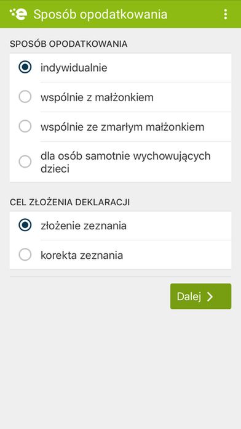Image resolution: width=241 pixels, height=429 pixels.
Task: Click the 'CEL ZŁOŻENIA DEKLARACJI' section heading
Action: [69, 202]
